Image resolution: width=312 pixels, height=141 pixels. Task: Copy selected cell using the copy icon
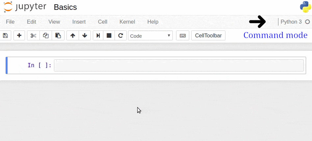46,35
